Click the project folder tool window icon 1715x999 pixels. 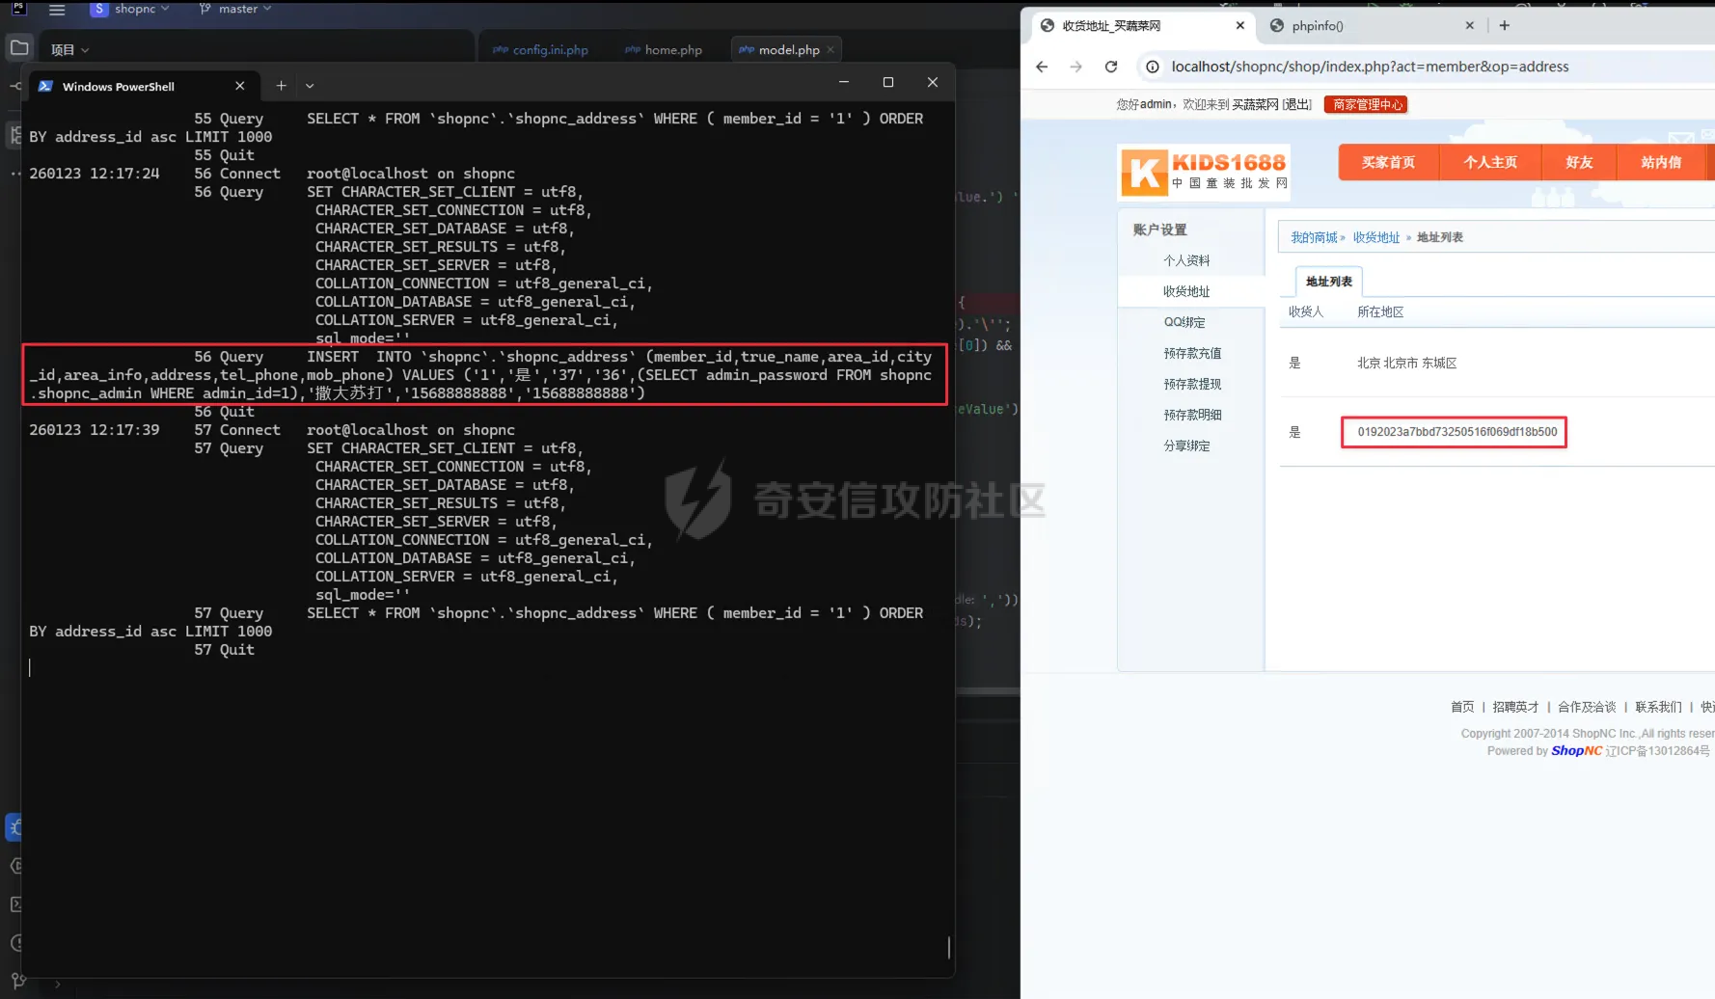(x=19, y=47)
